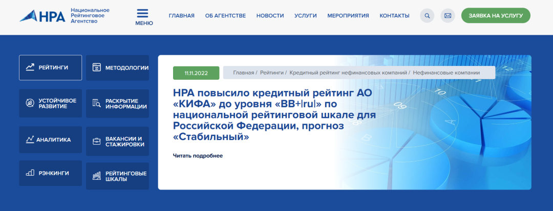Open the hamburger МЕНЮ icon
Image resolution: width=553 pixels, height=211 pixels.
[x=144, y=17]
